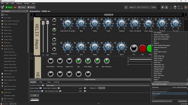Click the Play transport button
Viewport: 188px width, 105px height.
point(163,7)
